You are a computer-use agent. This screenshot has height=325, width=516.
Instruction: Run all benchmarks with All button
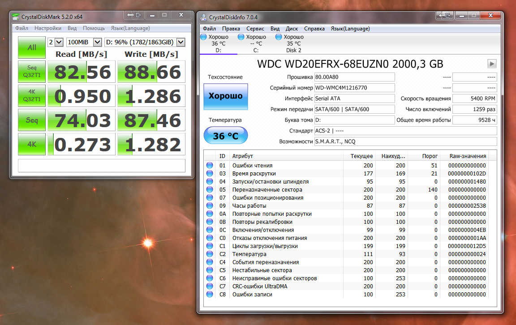click(x=32, y=47)
